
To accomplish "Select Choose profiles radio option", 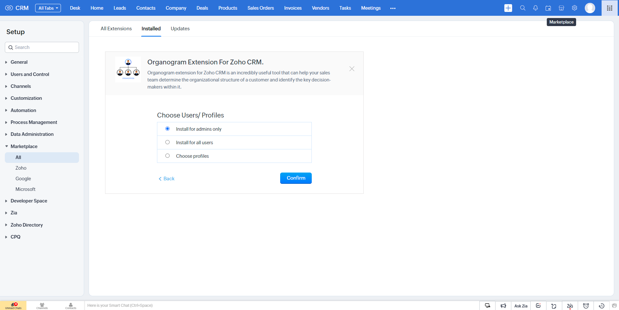I will click(x=167, y=156).
